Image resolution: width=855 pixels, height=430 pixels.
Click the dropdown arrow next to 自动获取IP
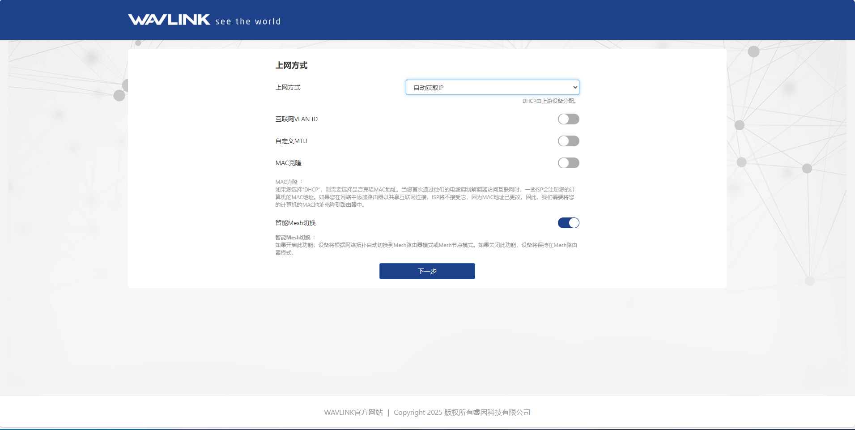[575, 87]
